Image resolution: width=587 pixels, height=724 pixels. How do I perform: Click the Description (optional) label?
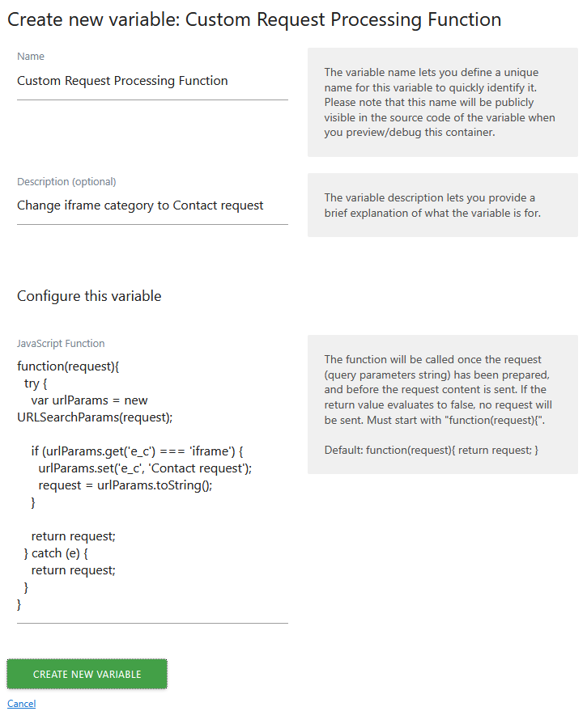pyautogui.click(x=66, y=181)
